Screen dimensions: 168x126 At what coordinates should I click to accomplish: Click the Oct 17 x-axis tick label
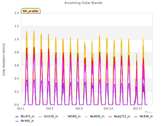137,108
